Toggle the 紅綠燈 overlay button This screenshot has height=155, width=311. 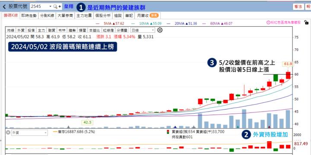tap(108, 30)
